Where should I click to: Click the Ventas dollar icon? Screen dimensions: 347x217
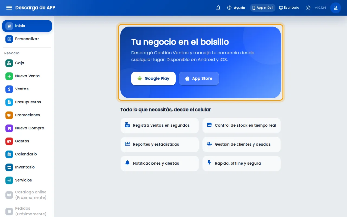tap(9, 89)
